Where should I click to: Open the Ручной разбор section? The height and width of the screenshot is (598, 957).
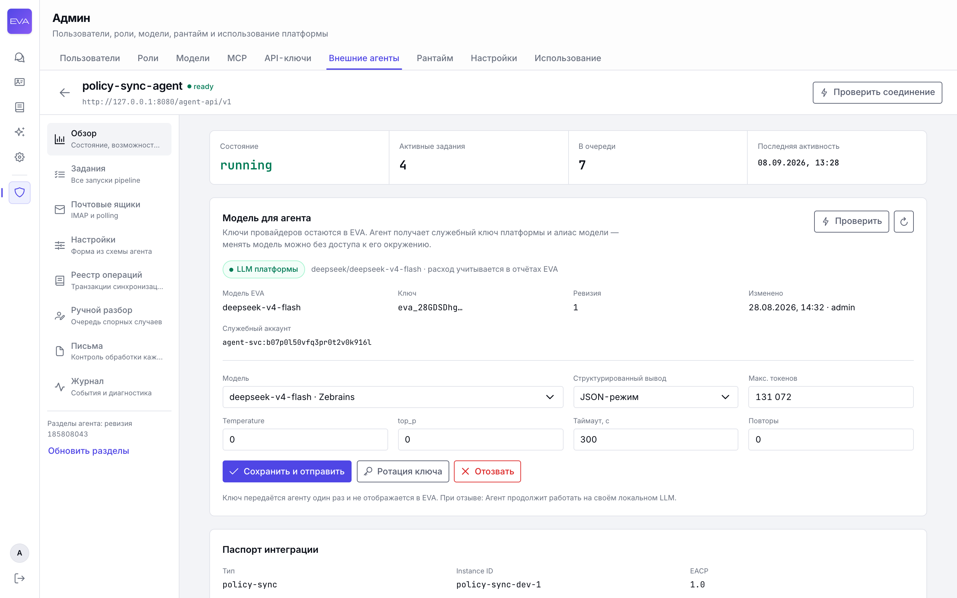[x=109, y=316]
